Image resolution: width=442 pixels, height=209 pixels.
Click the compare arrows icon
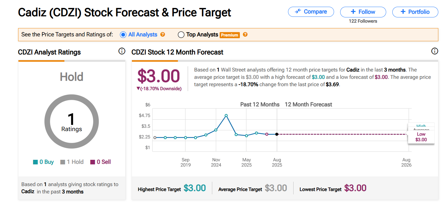(x=298, y=12)
